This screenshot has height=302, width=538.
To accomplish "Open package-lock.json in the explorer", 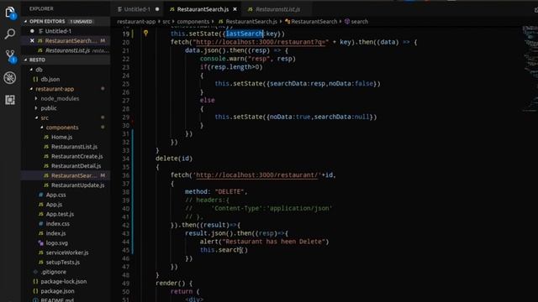I will coord(63,281).
